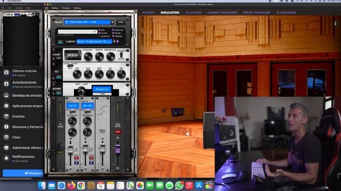Click the info icon at the room view corner

point(335,23)
